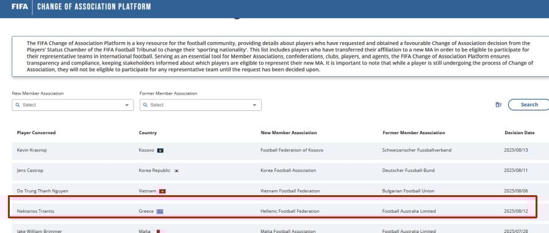Click search icon in Former Member Association field
Viewport: 549px width, 233px height.
coord(145,105)
